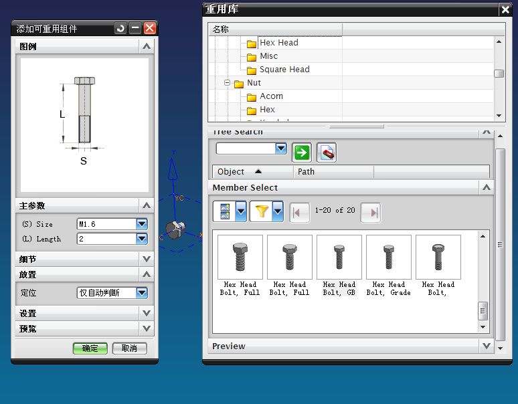Click the thumbnail view mode icon
The height and width of the screenshot is (404, 518).
[225, 211]
